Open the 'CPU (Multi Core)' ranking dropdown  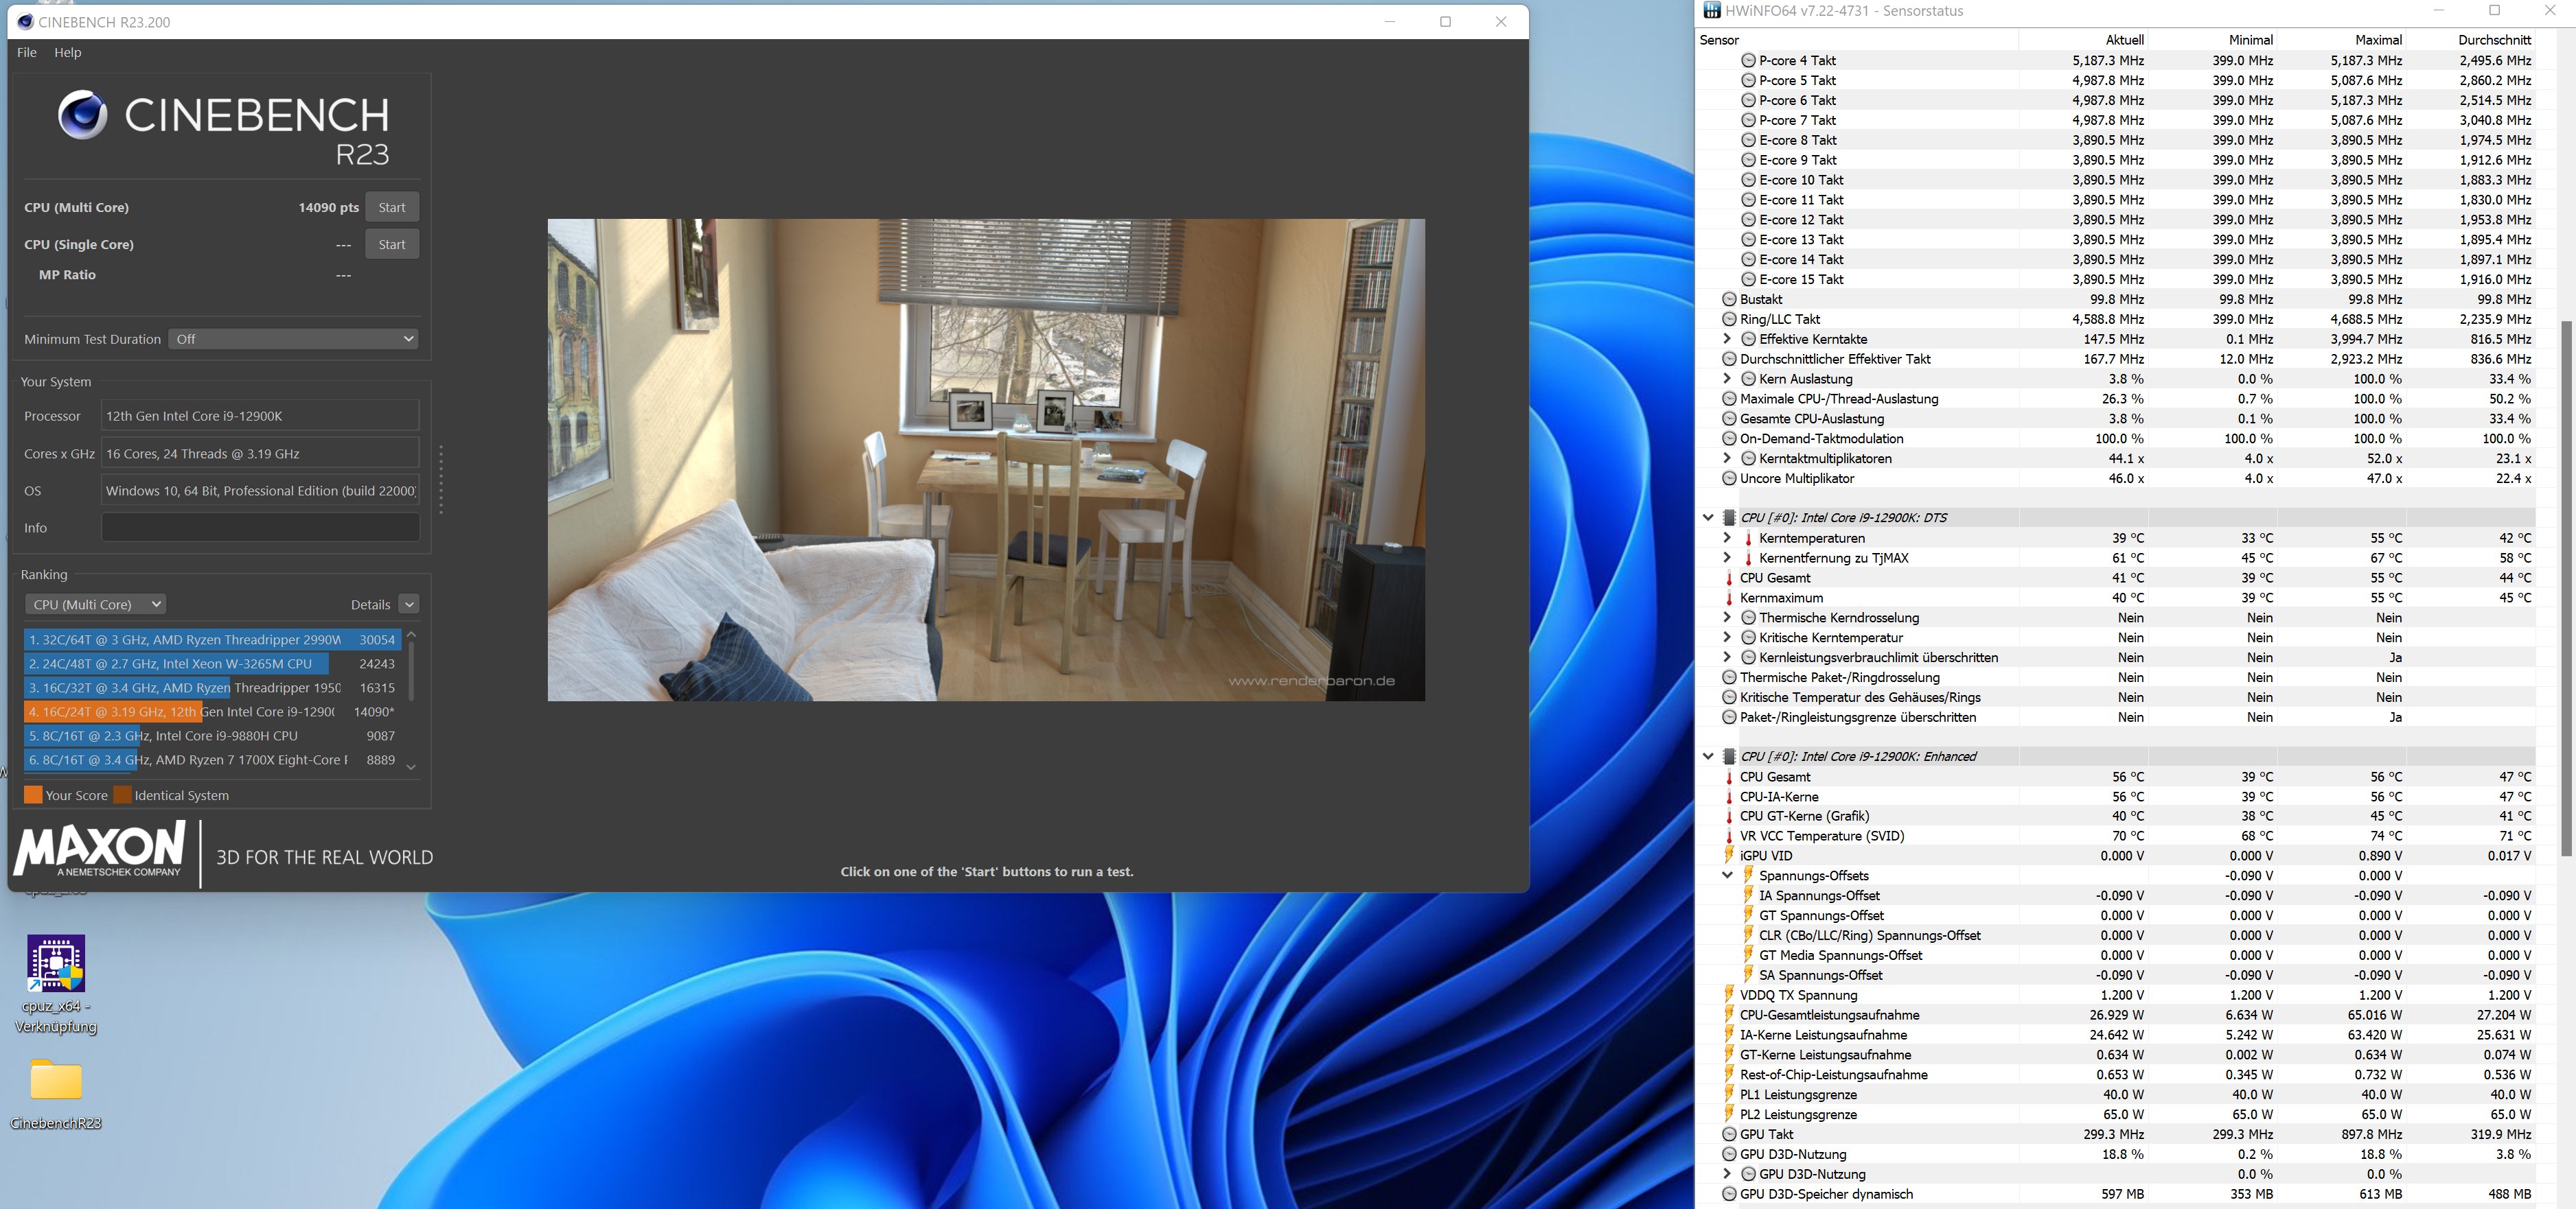pos(95,604)
